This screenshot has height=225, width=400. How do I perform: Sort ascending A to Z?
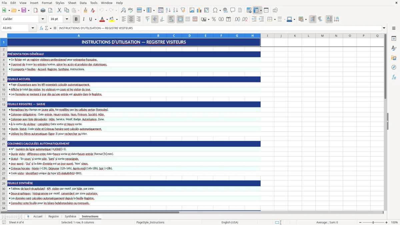click(168, 10)
